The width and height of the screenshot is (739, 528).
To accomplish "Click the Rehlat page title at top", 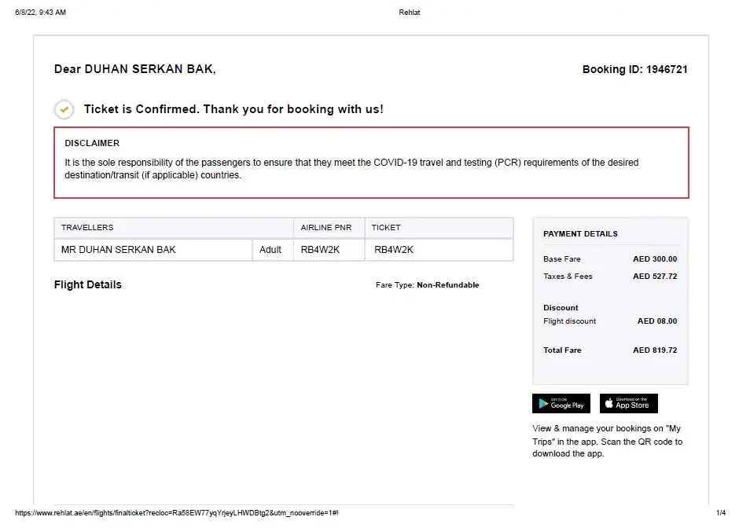I will tap(410, 13).
